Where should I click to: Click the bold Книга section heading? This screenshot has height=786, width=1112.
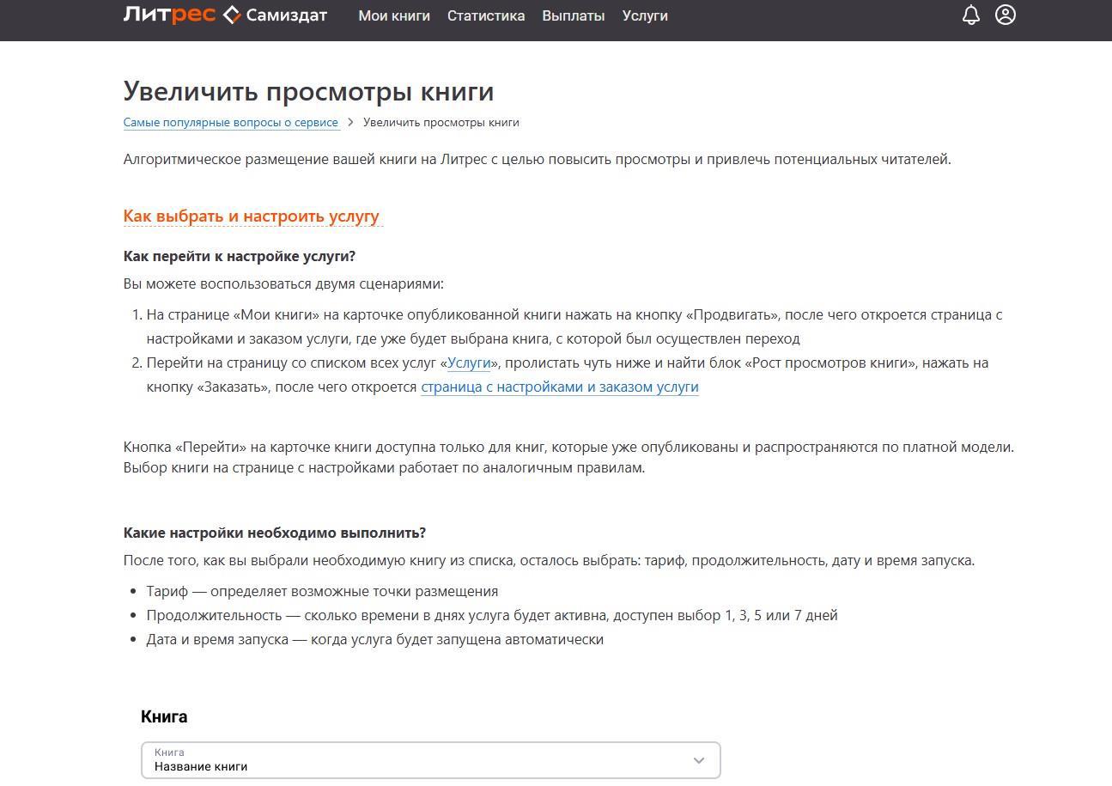pyautogui.click(x=164, y=716)
